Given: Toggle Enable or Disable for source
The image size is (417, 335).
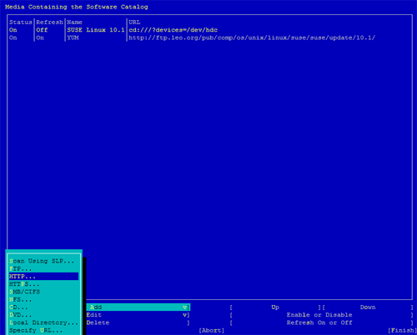Looking at the screenshot, I should pos(321,315).
